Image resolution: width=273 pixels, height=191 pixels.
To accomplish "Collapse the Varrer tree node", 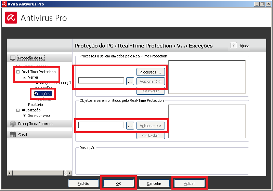I will (25, 77).
